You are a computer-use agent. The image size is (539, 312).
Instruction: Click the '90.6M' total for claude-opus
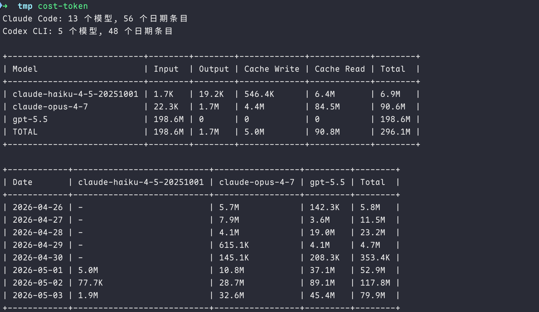(393, 107)
